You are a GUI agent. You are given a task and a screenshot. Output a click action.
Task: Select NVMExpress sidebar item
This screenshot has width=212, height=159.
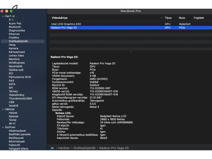[x=17, y=63]
